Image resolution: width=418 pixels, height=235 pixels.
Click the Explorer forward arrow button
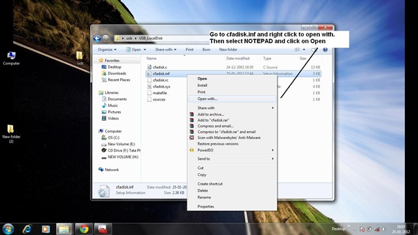(106, 39)
